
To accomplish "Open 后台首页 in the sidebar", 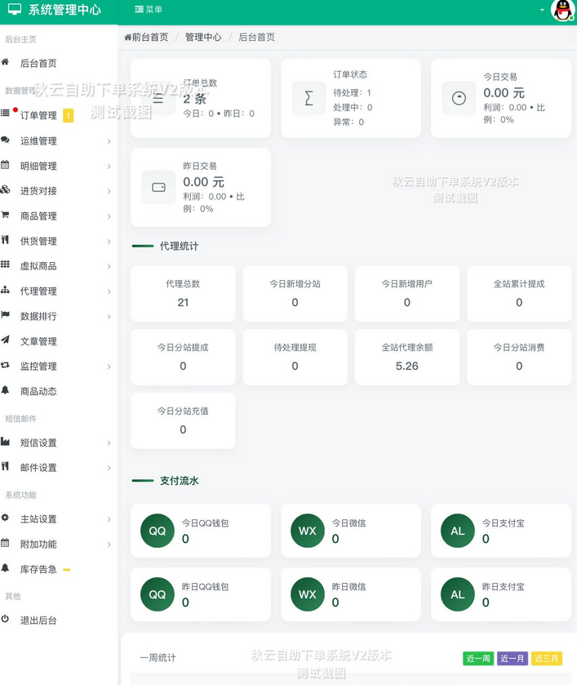I will coord(38,64).
